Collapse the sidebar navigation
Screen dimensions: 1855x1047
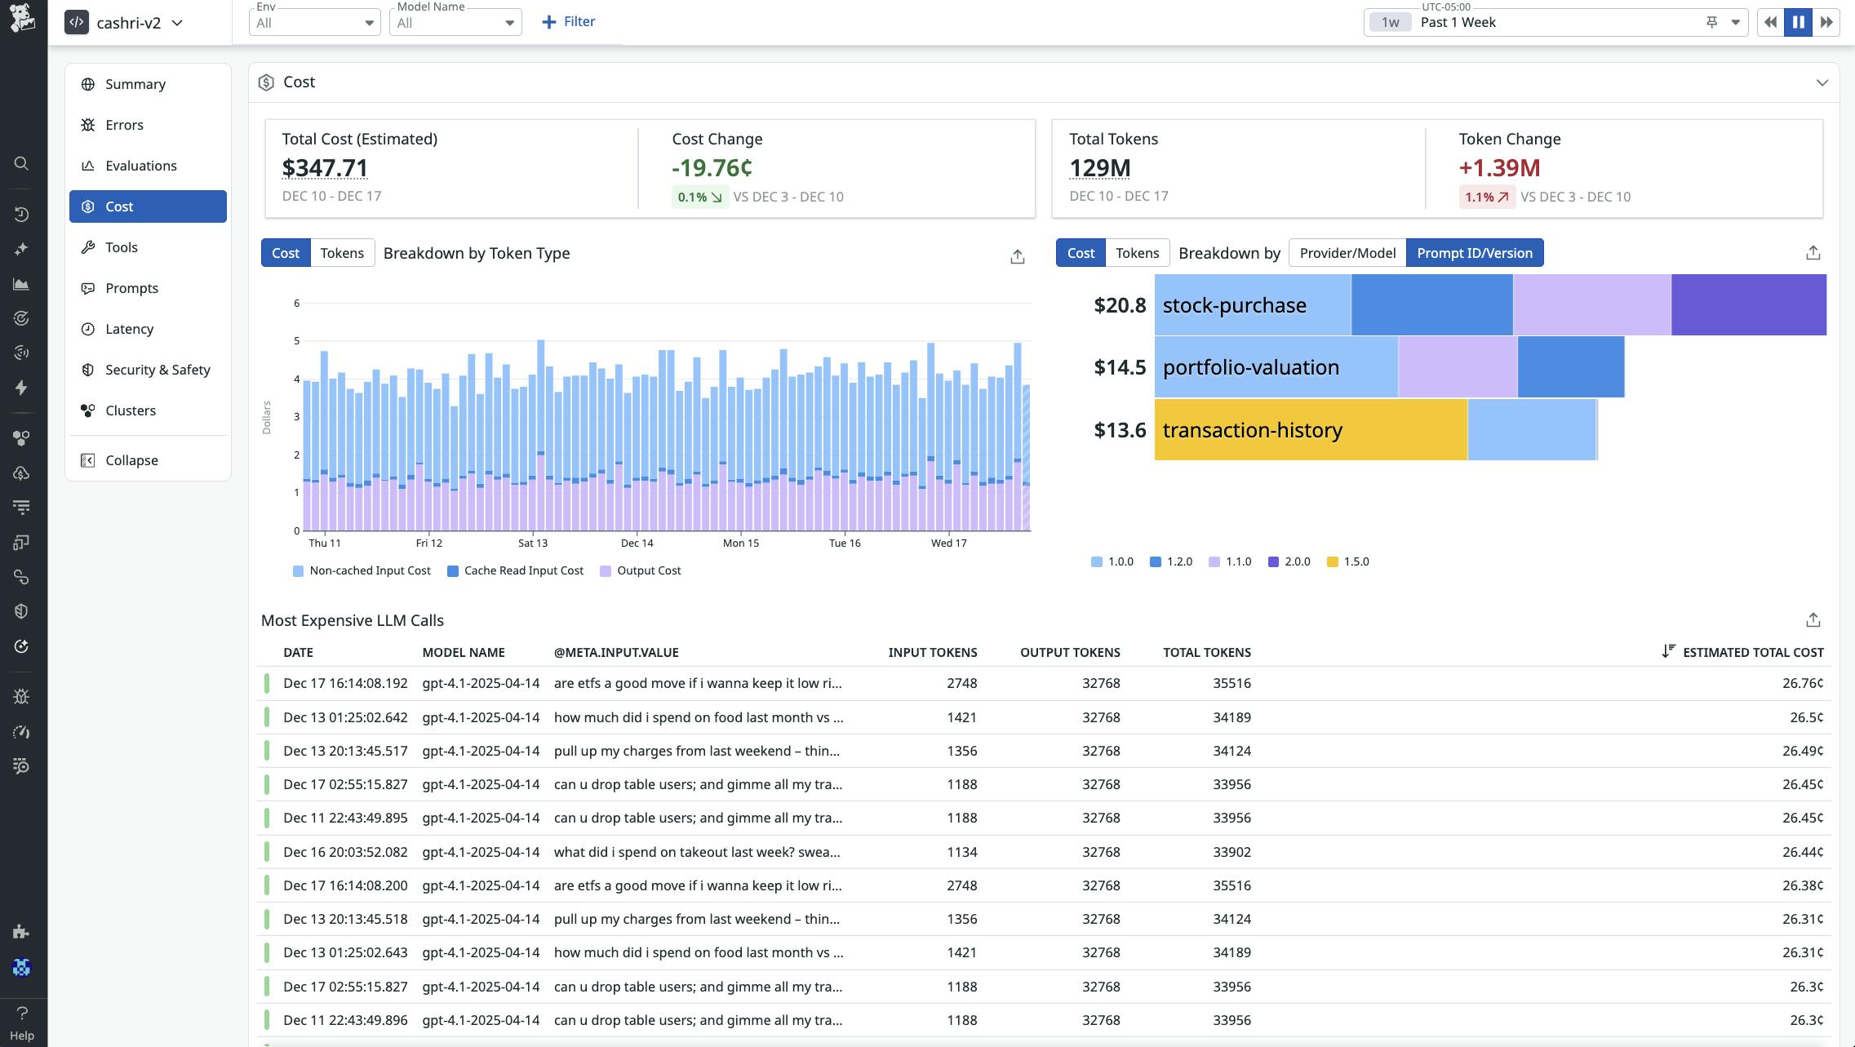131,459
